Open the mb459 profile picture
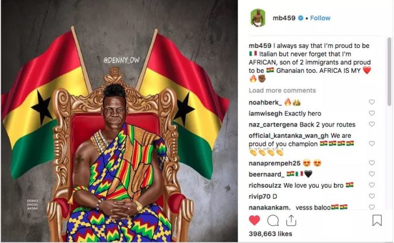Viewport: 394px width, 243px height. tap(258, 18)
